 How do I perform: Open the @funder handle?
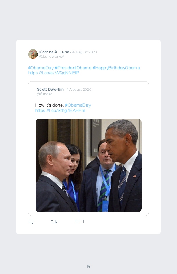pyautogui.click(x=45, y=94)
